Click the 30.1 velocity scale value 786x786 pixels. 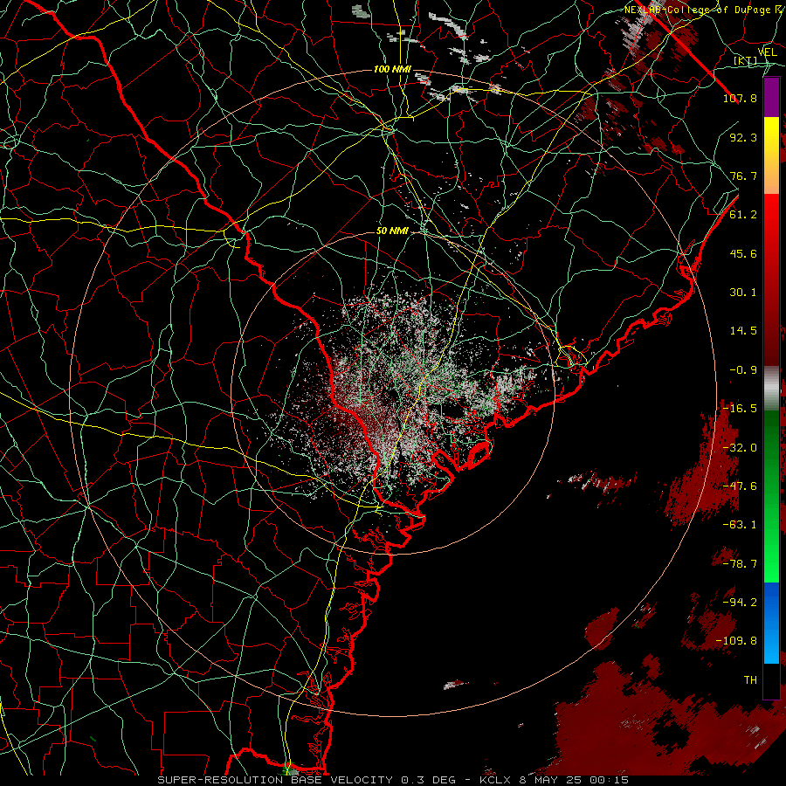[743, 293]
